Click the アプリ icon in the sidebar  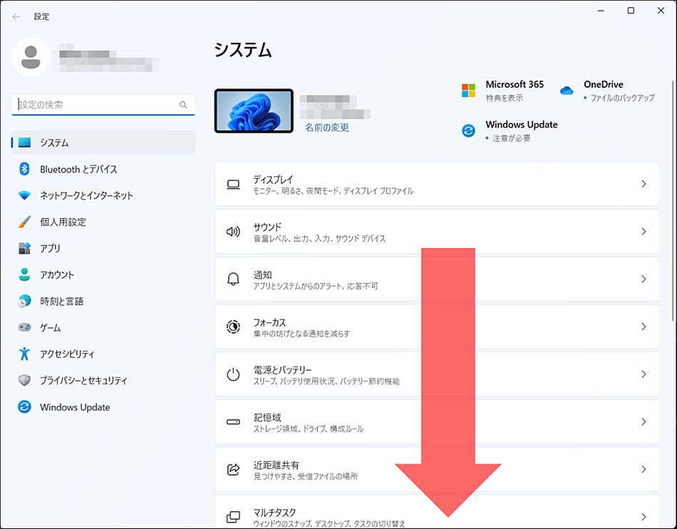coord(23,248)
